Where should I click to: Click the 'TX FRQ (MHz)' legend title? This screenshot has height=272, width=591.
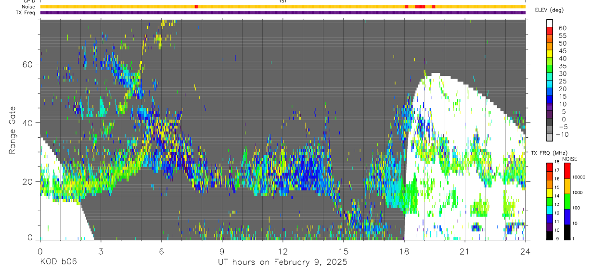548,153
